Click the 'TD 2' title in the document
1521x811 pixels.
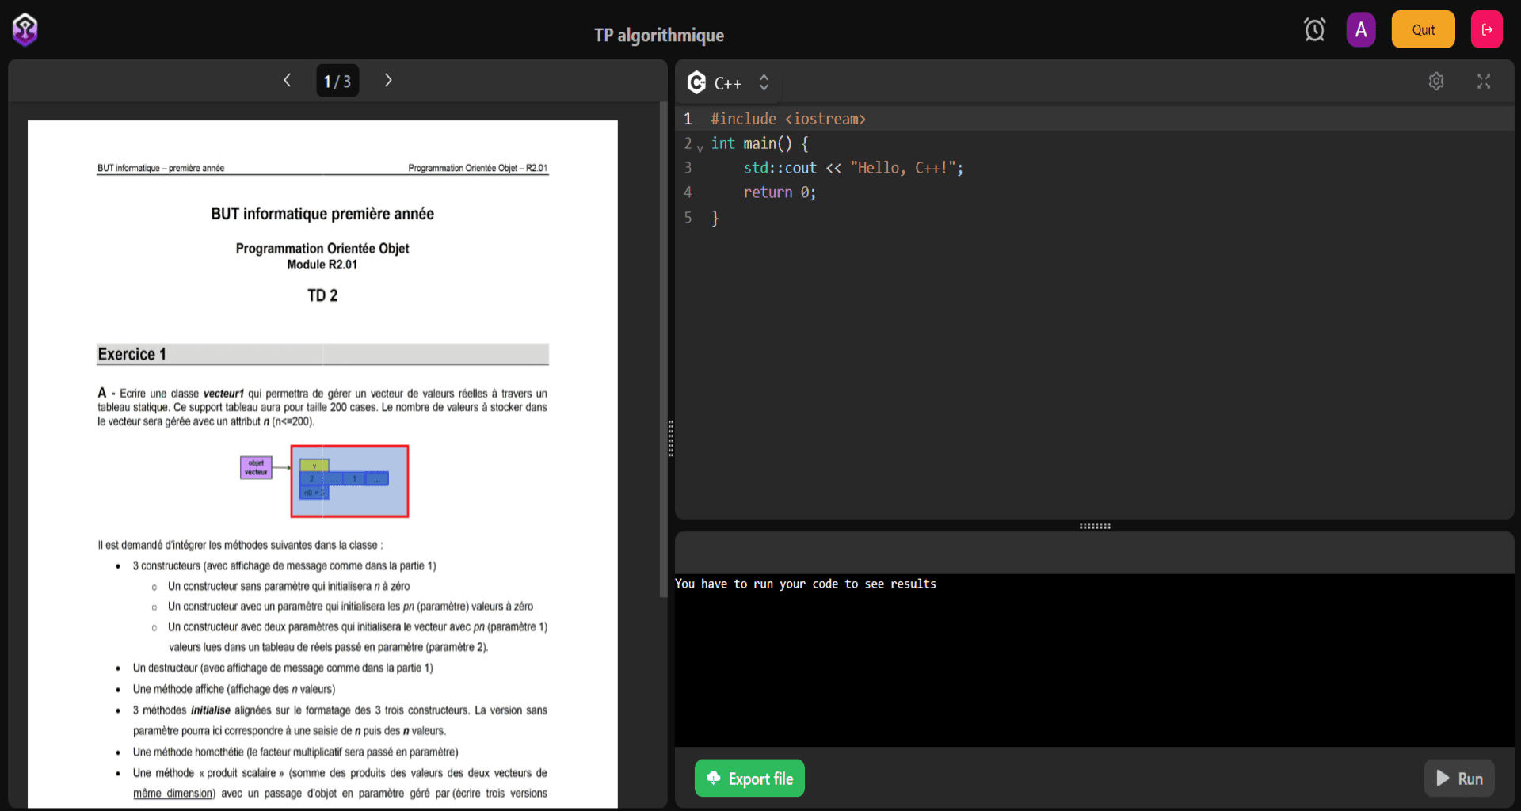tap(322, 295)
